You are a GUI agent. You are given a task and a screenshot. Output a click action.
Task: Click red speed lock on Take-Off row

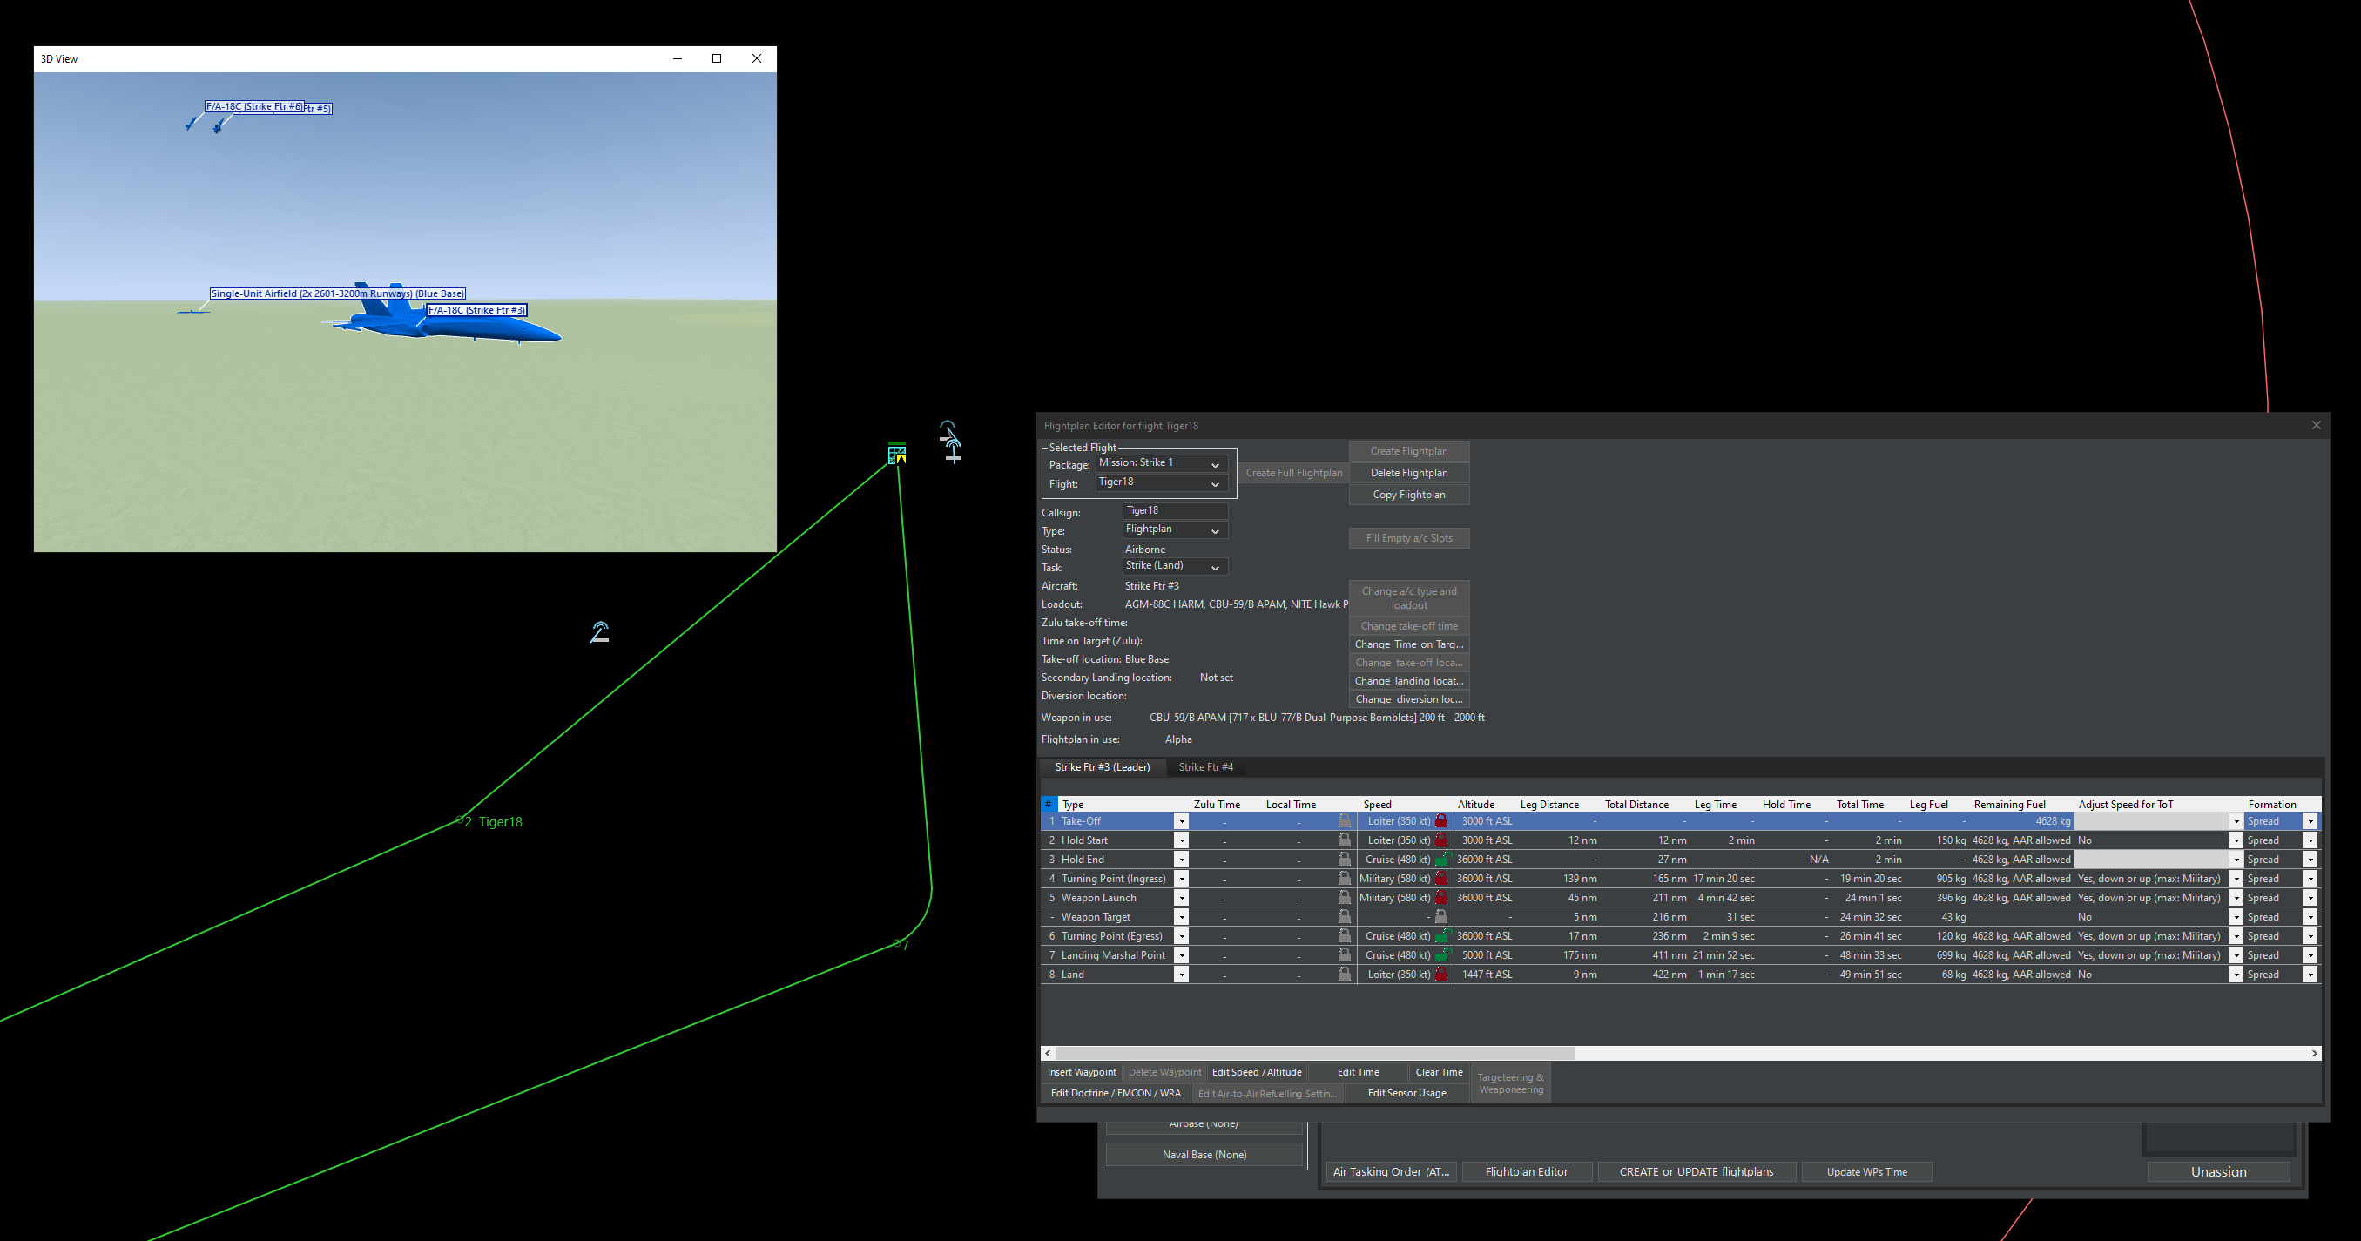[1441, 821]
